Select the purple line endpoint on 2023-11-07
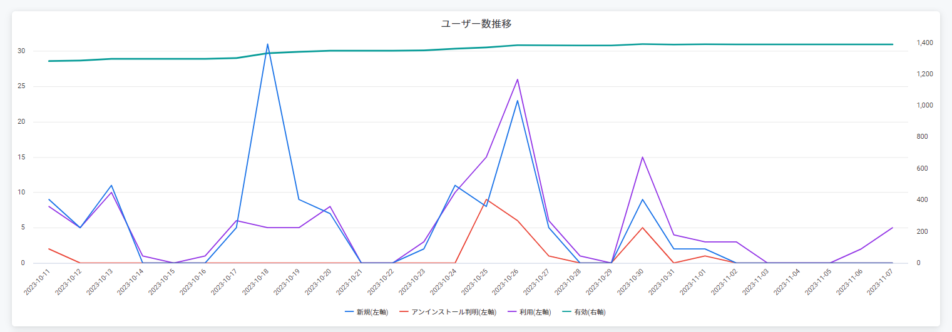Image resolution: width=952 pixels, height=332 pixels. coord(892,228)
